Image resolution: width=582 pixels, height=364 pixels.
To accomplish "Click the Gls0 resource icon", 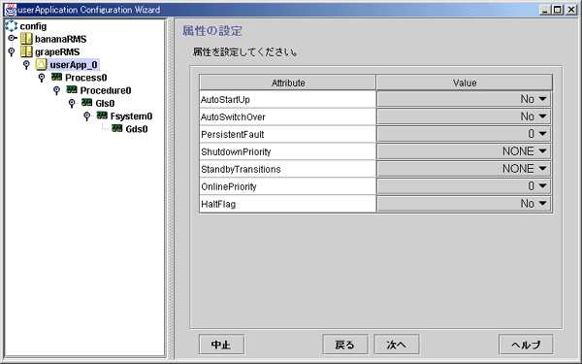I will point(87,103).
